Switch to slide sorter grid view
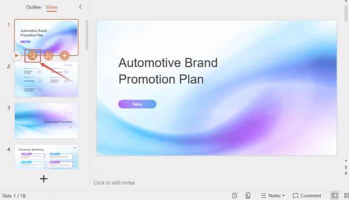The height and width of the screenshot is (200, 349). (x=346, y=196)
